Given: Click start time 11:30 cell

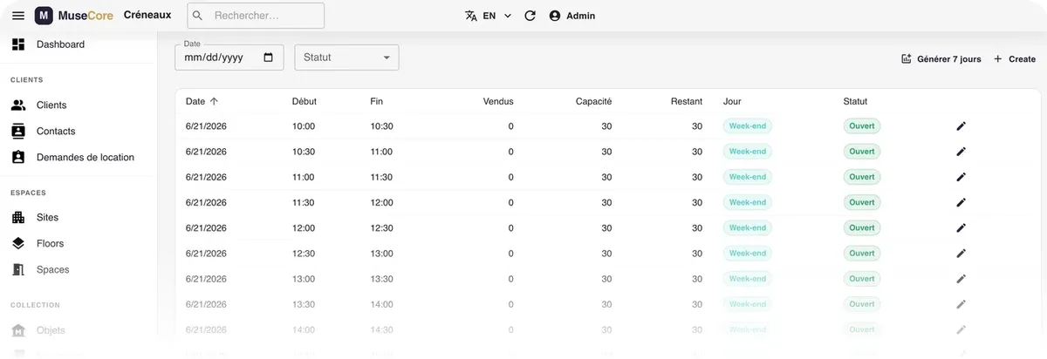Looking at the screenshot, I should [304, 203].
